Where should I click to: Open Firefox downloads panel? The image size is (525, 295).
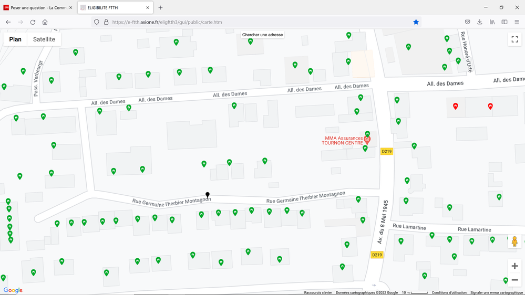480,22
